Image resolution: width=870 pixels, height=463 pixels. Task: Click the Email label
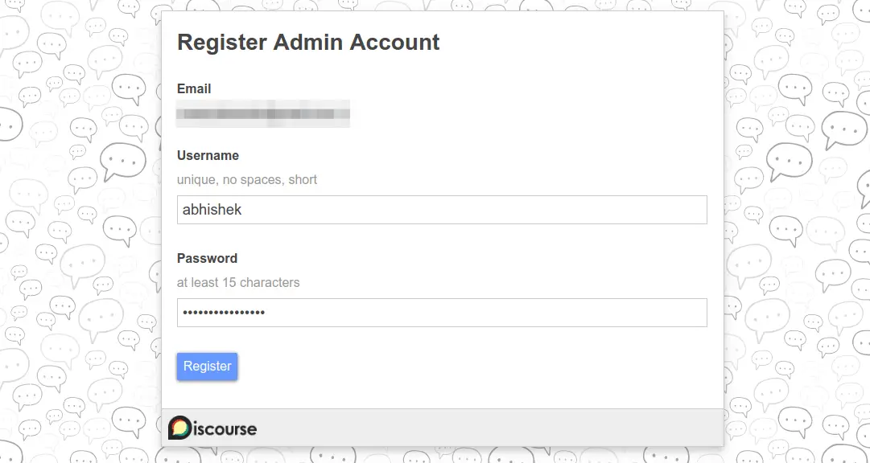[x=193, y=89]
